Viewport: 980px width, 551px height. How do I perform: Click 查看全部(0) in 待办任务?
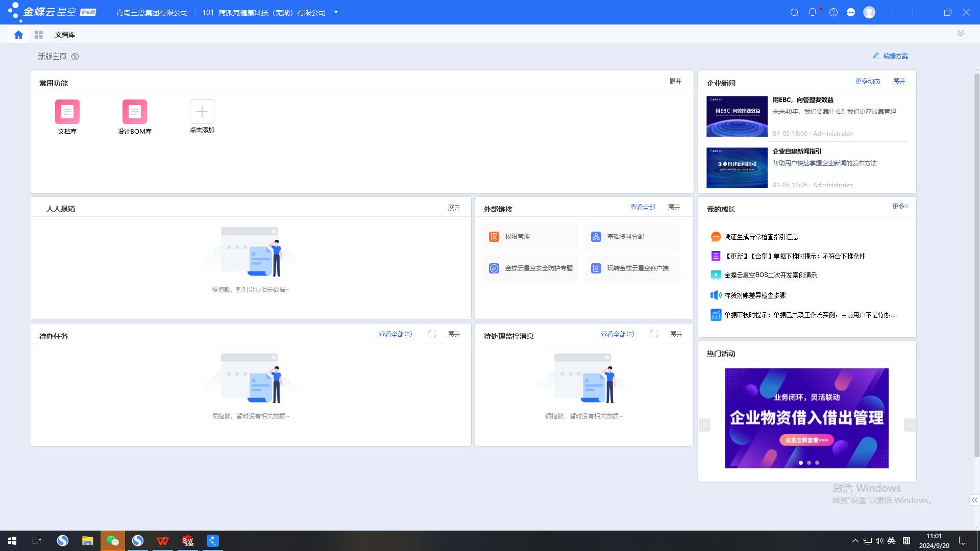[x=395, y=335]
